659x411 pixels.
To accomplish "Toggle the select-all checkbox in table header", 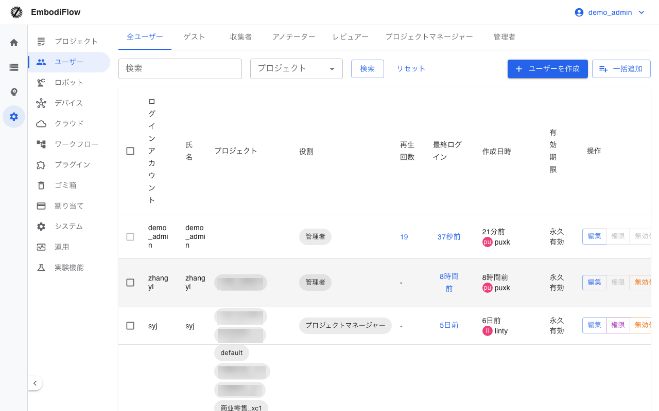I will (x=130, y=151).
